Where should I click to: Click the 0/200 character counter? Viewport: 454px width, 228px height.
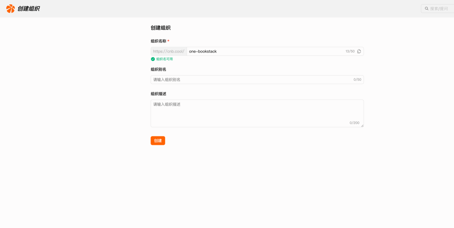[x=354, y=123]
